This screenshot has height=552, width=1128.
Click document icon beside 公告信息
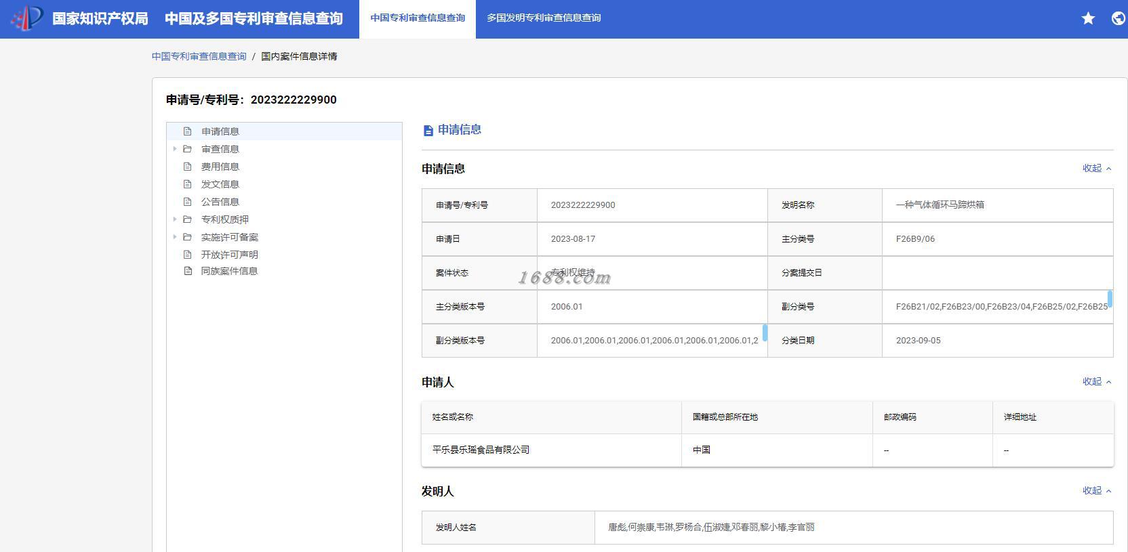pos(188,202)
